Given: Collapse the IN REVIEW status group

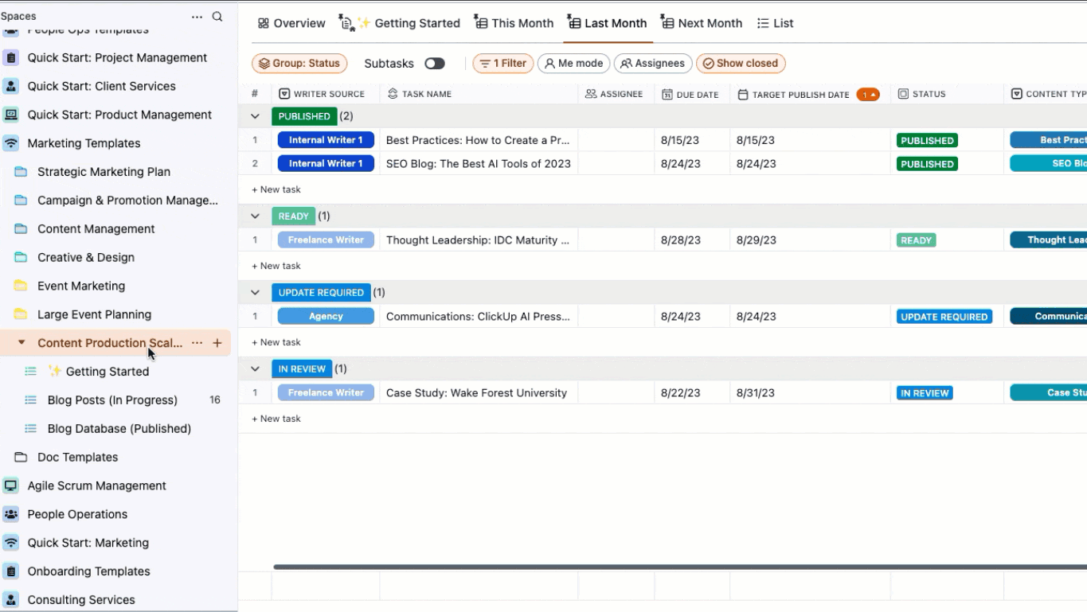Looking at the screenshot, I should pyautogui.click(x=255, y=369).
